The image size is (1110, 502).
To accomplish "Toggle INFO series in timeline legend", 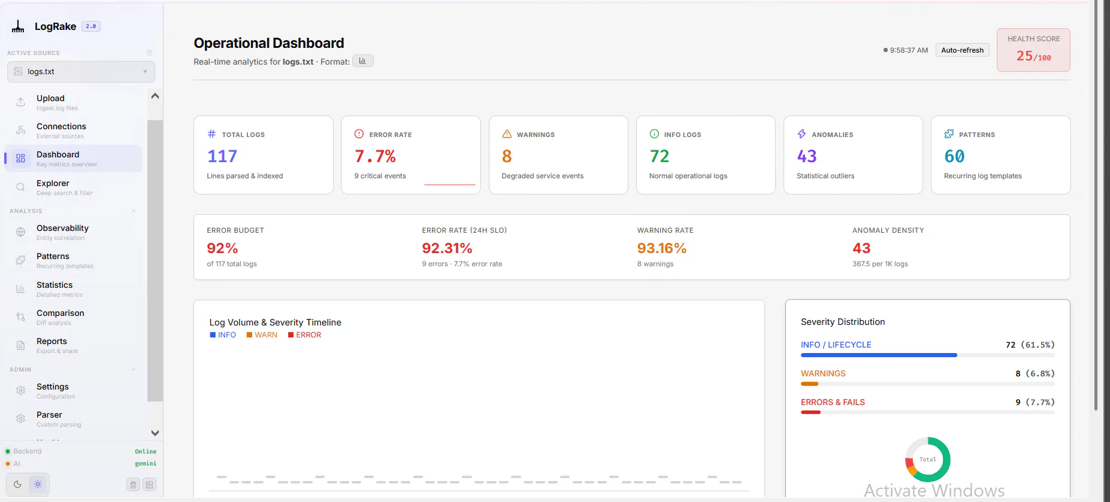I will pos(223,335).
